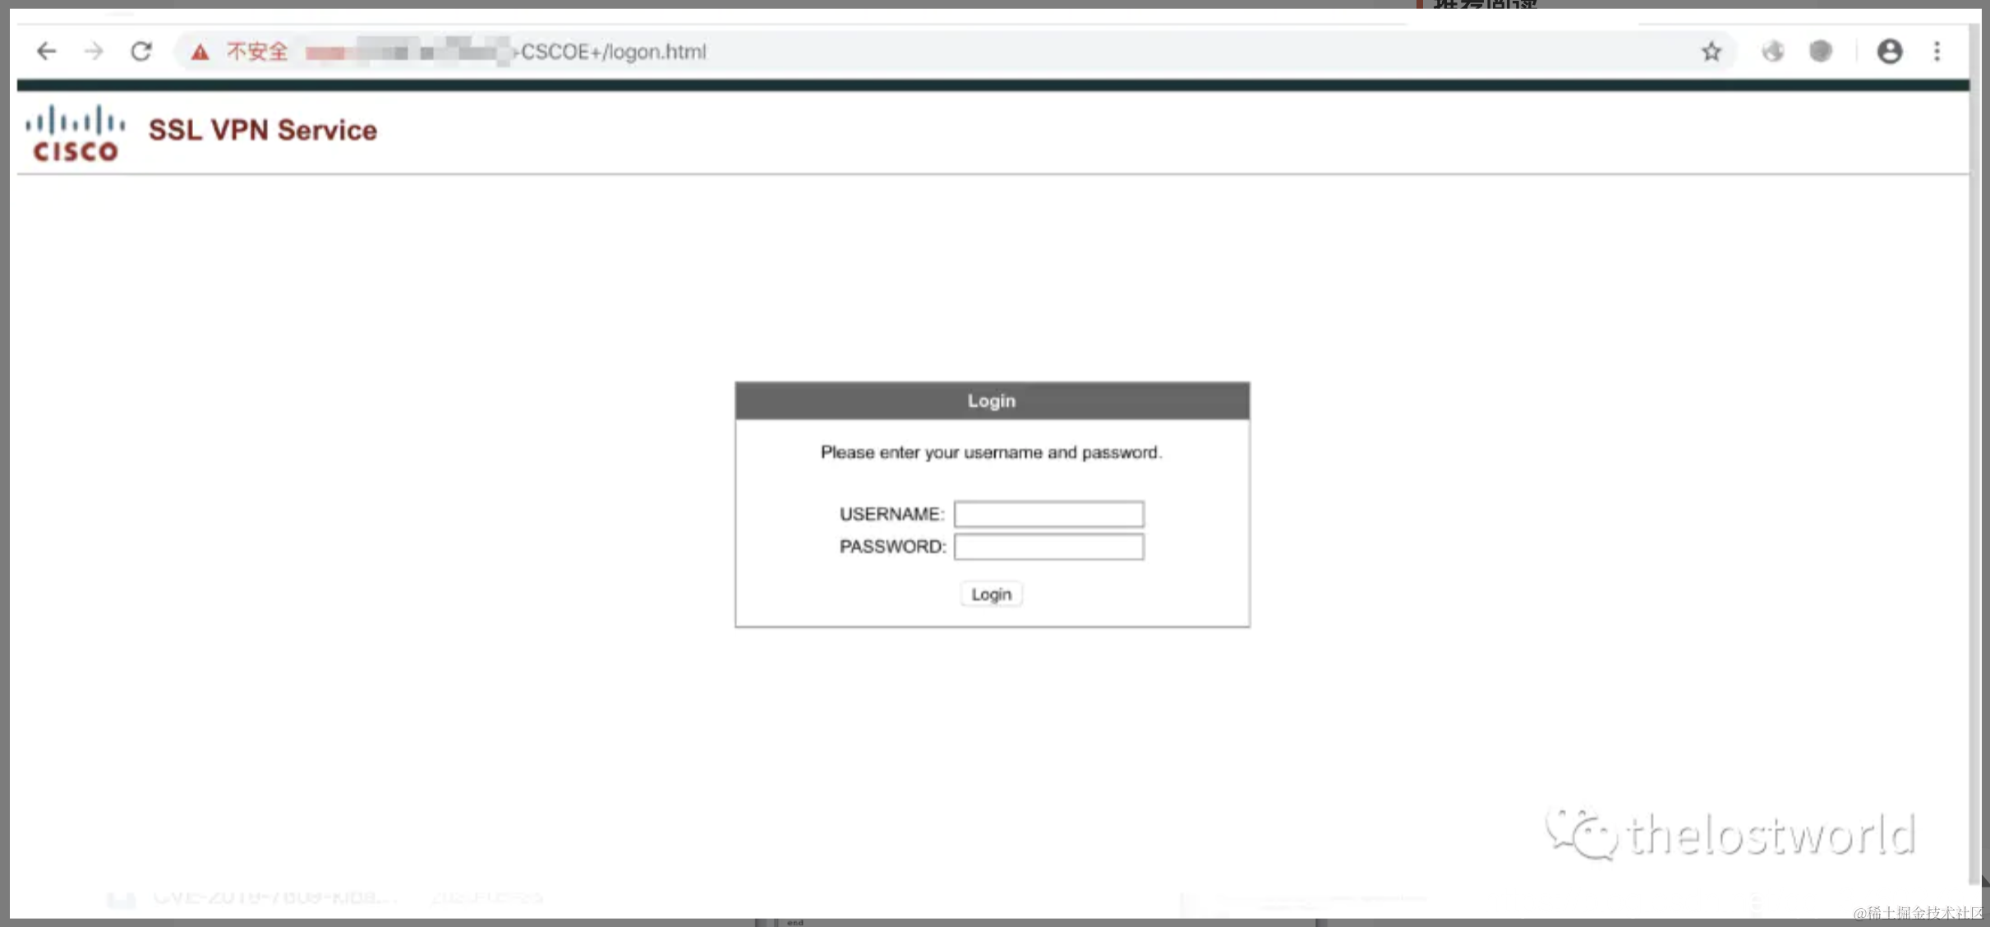
Task: Focus the USERNAME input field
Action: pos(1048,514)
